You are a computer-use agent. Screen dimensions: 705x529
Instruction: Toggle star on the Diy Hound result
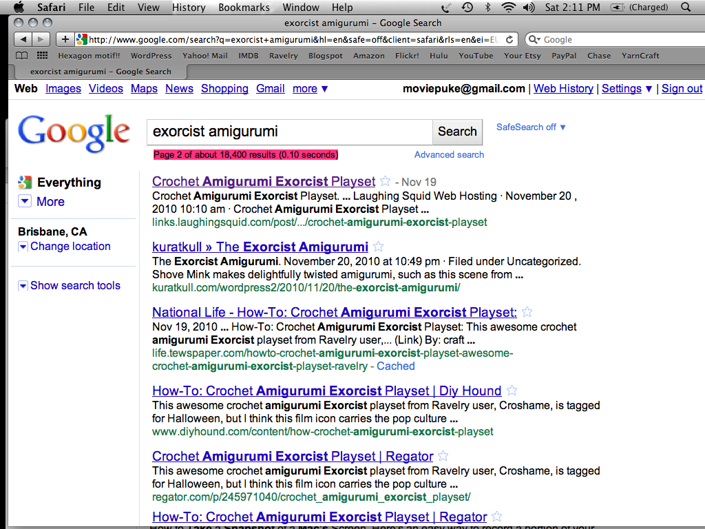[512, 391]
